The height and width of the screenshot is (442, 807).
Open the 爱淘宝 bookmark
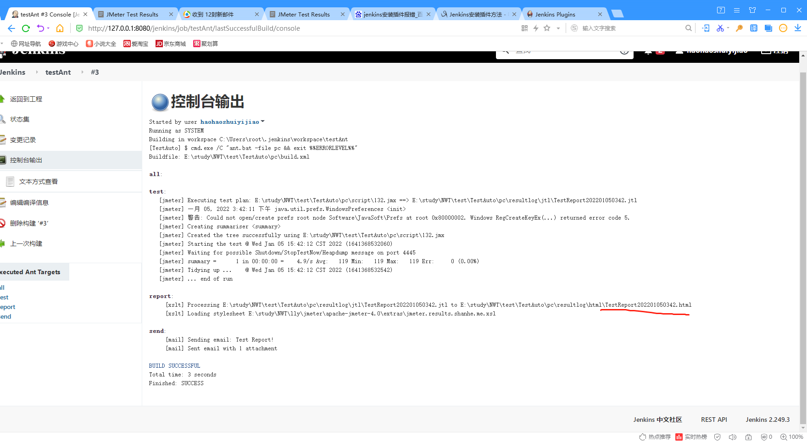pos(136,44)
